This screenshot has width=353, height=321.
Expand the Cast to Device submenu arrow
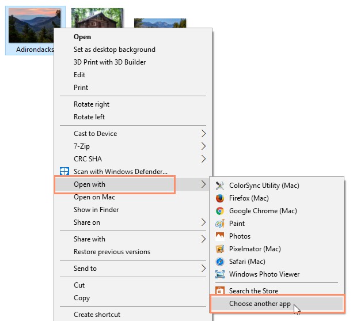[203, 134]
